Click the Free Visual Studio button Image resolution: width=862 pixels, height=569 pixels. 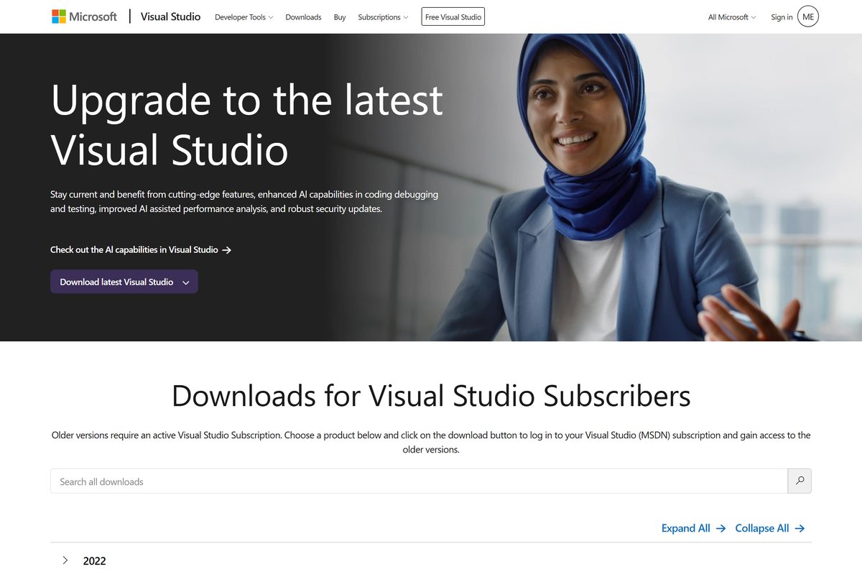tap(453, 17)
